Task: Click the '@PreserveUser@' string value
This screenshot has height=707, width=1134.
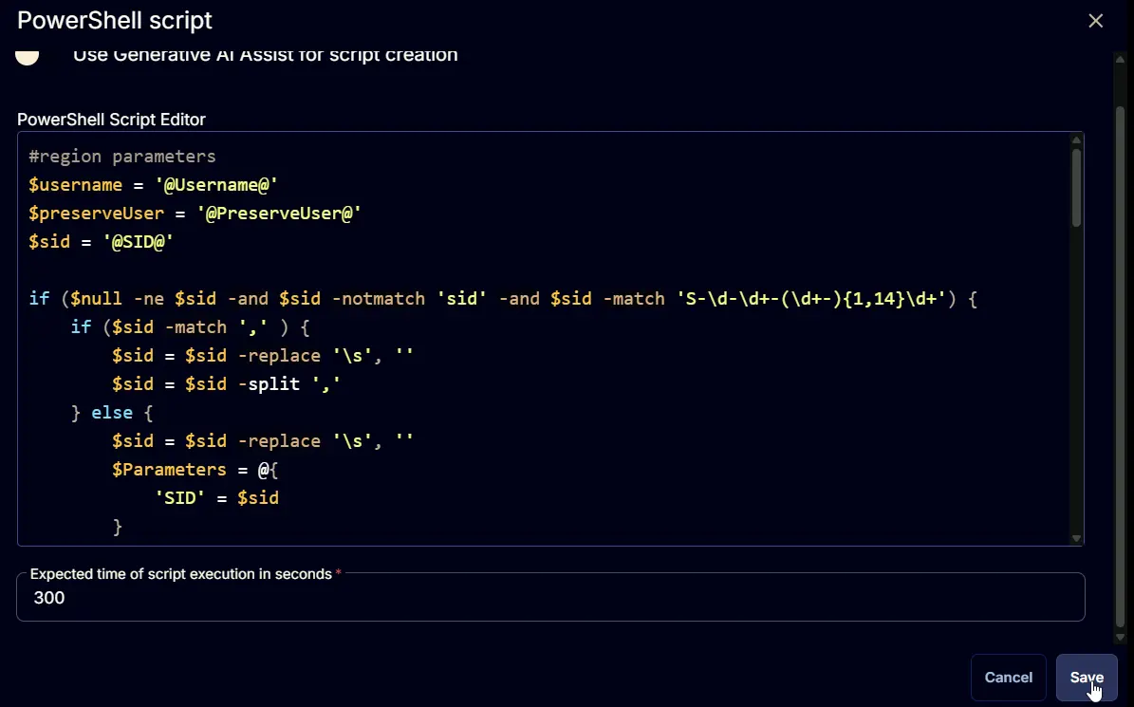Action: coord(278,214)
